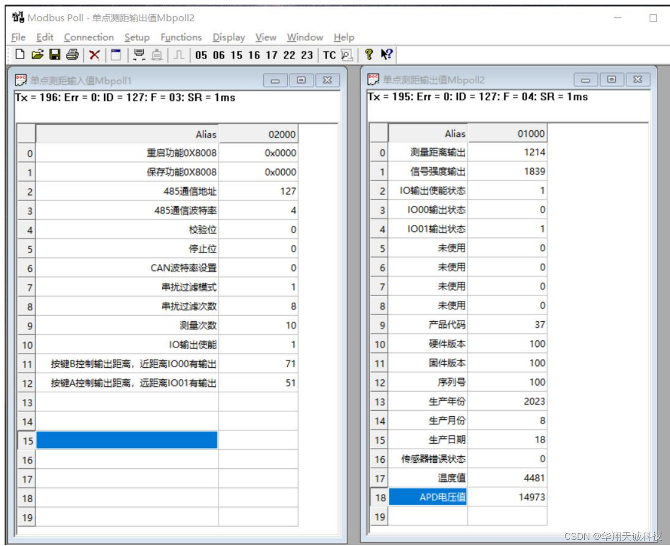Select function 15 toolbar button
Viewport: 670px width, 546px height.
236,55
